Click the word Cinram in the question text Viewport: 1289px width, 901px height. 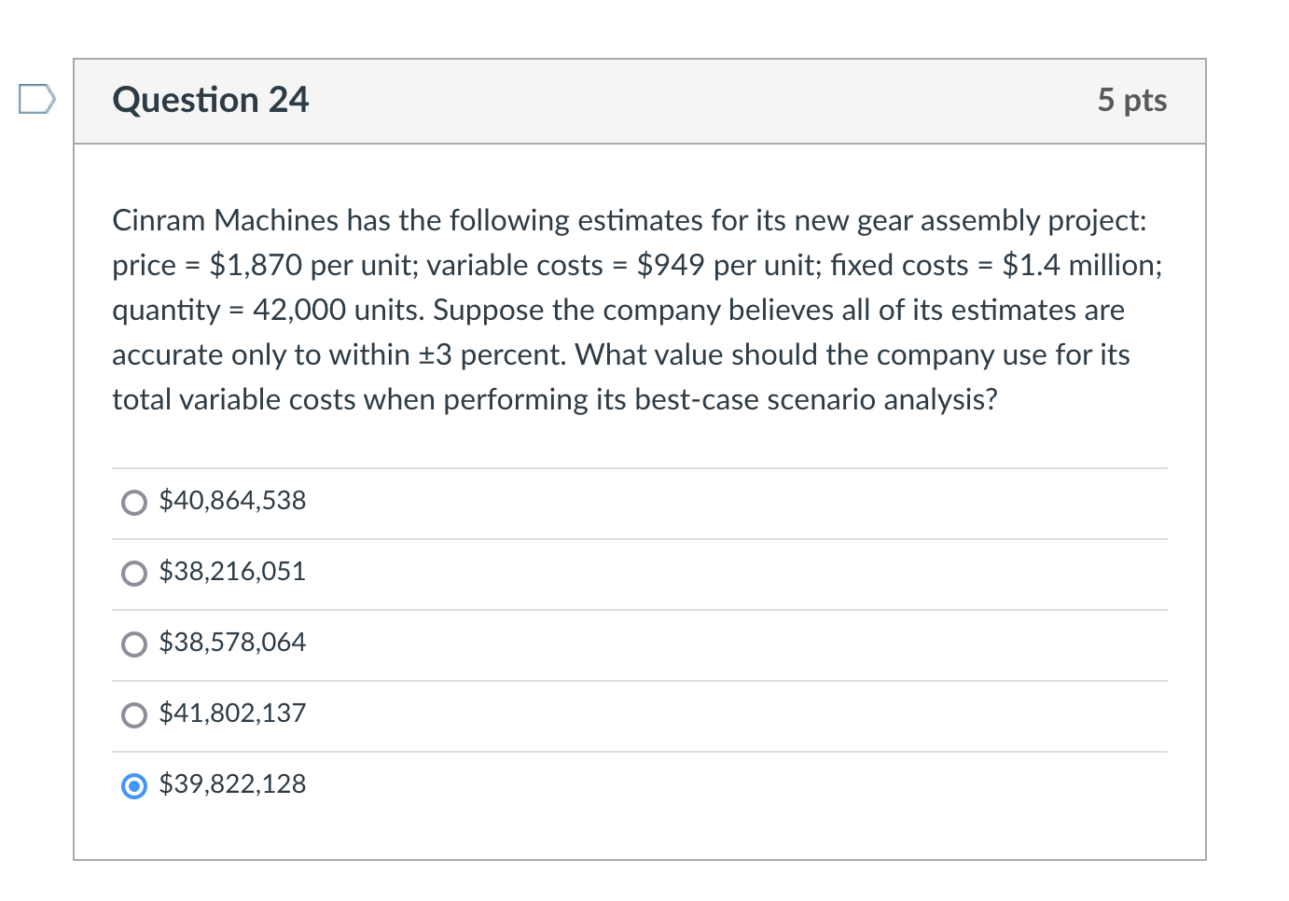click(159, 220)
